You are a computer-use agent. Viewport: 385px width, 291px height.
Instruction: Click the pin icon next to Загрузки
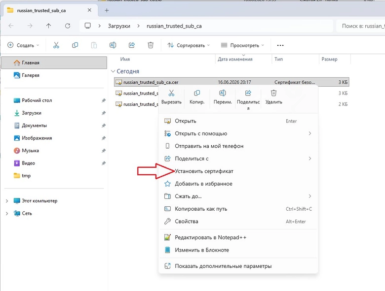coord(104,113)
